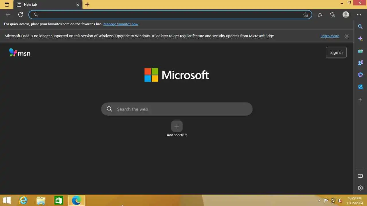Open File Explorer from taskbar

(41, 200)
